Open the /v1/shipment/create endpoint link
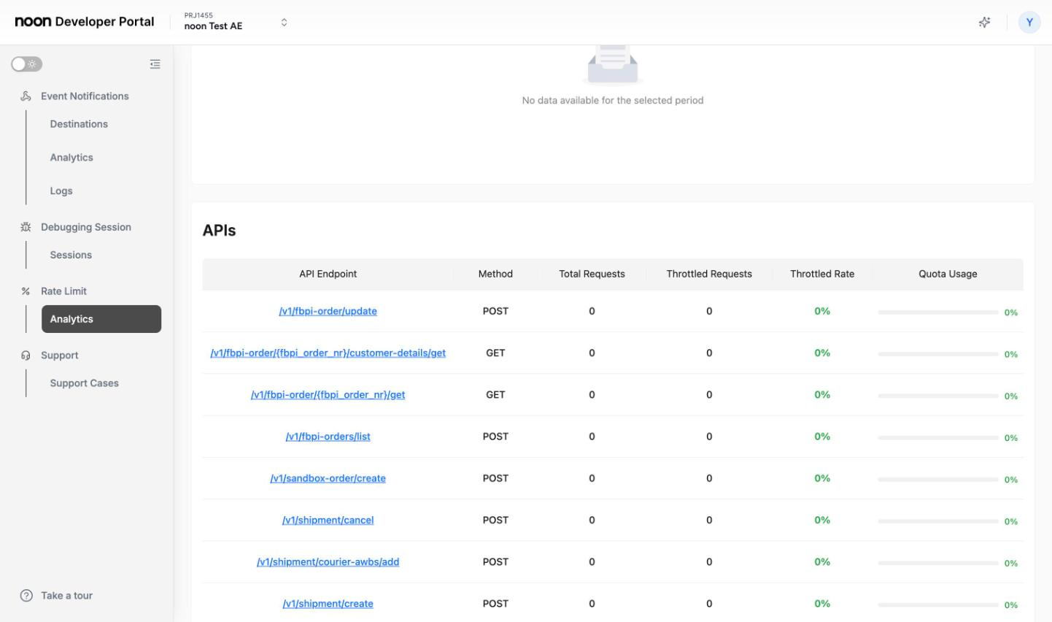Viewport: 1052px width, 622px height. tap(328, 604)
